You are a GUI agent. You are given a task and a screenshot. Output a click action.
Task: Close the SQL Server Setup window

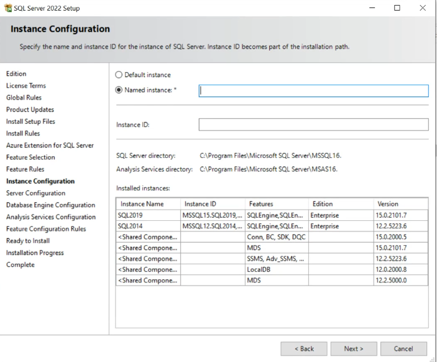coord(423,8)
